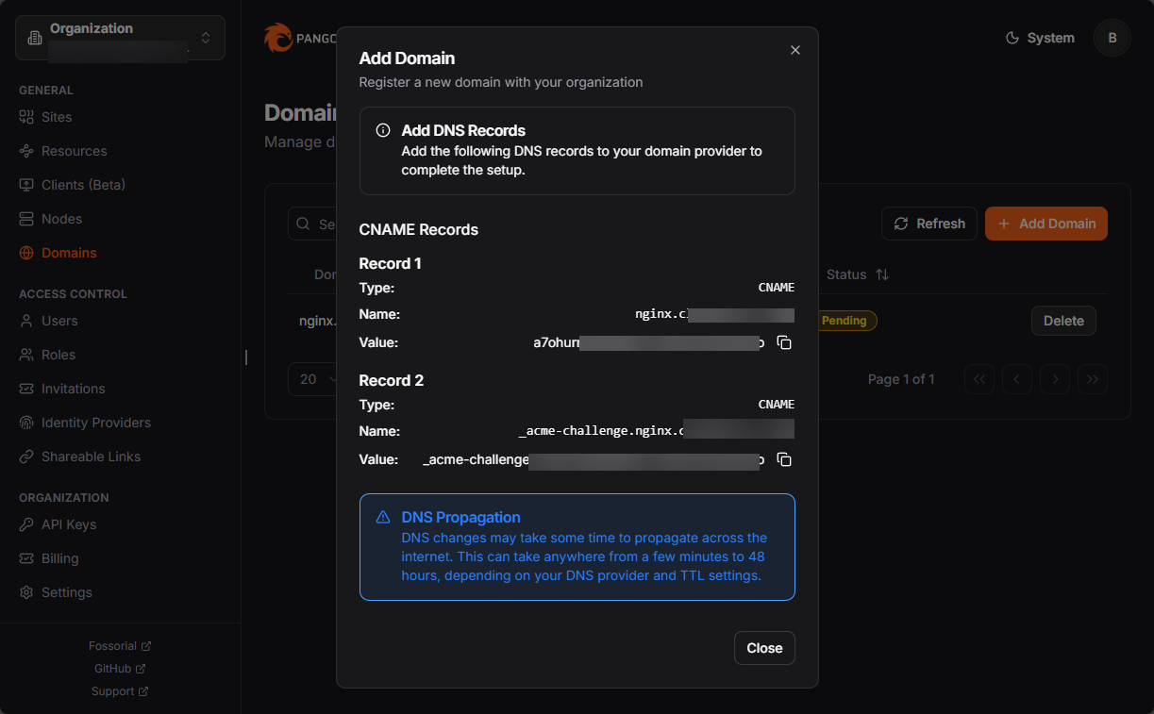
Task: Click the Nodes icon in the sidebar
Action: coord(29,219)
